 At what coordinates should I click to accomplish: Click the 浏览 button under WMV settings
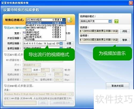43,103
